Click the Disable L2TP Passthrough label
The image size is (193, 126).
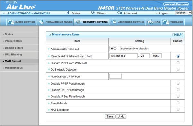pyautogui.click(x=67, y=90)
